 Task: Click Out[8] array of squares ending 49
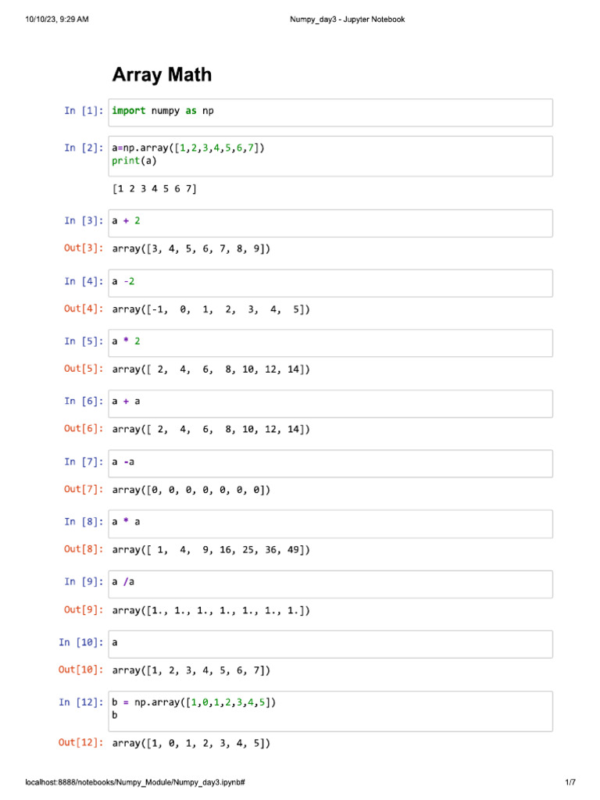pos(211,550)
